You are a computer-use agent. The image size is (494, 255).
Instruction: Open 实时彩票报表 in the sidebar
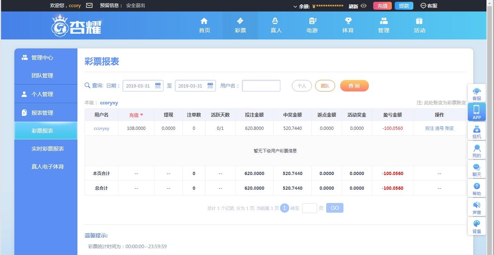46,148
